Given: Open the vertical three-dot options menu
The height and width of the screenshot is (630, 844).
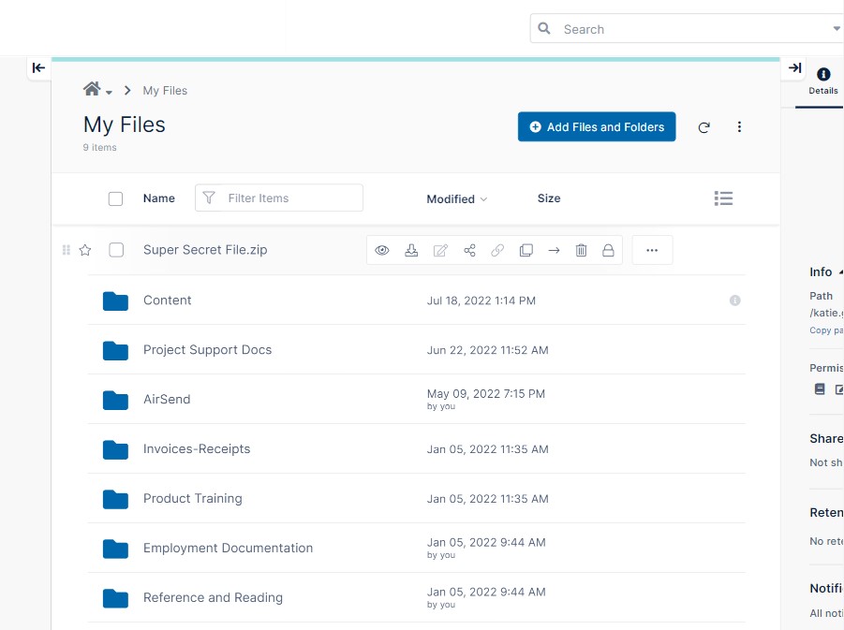Looking at the screenshot, I should click(739, 127).
